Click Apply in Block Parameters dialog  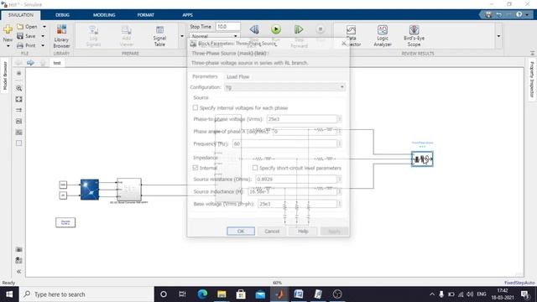click(x=334, y=232)
